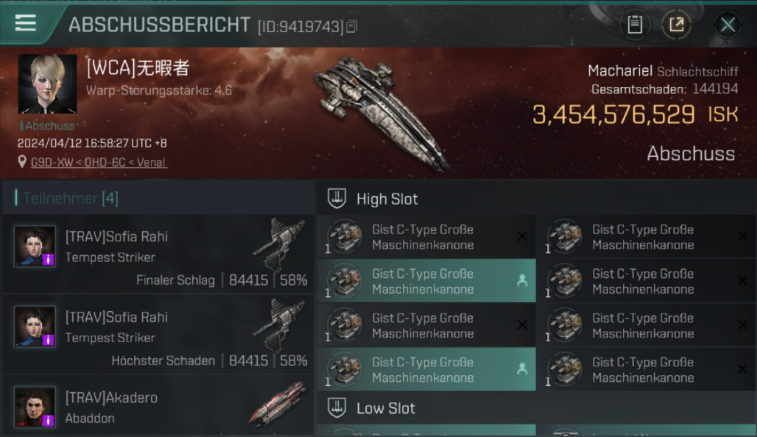Screen dimensions: 757x437
Task: Click the first highlighted slot's person icon
Action: 522,280
